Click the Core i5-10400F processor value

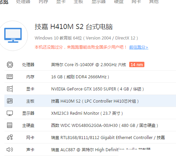(89, 65)
